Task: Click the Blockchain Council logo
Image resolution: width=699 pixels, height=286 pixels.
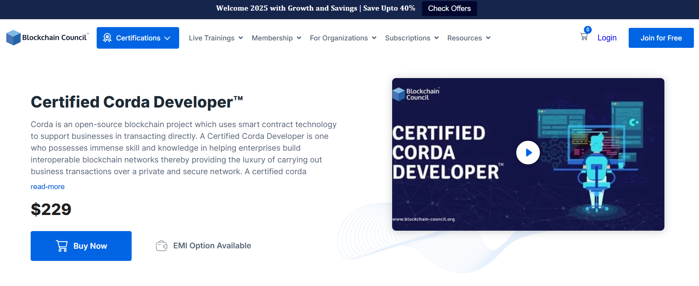Action: tap(48, 38)
